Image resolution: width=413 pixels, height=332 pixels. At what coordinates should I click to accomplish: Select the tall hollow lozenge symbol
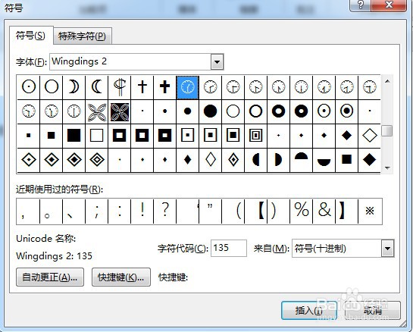pos(210,160)
